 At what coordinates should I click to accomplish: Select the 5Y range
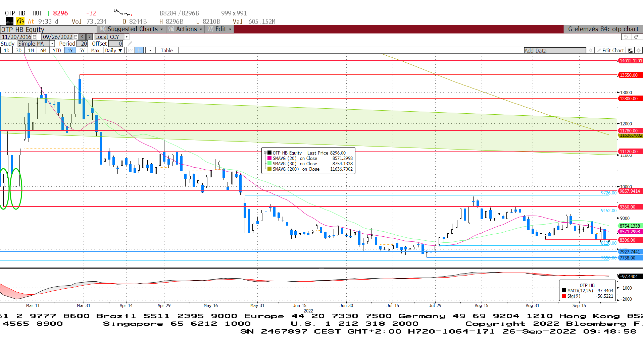pyautogui.click(x=82, y=51)
